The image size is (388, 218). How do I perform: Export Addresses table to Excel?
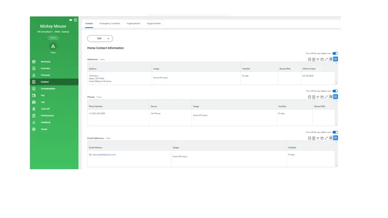coord(309,59)
